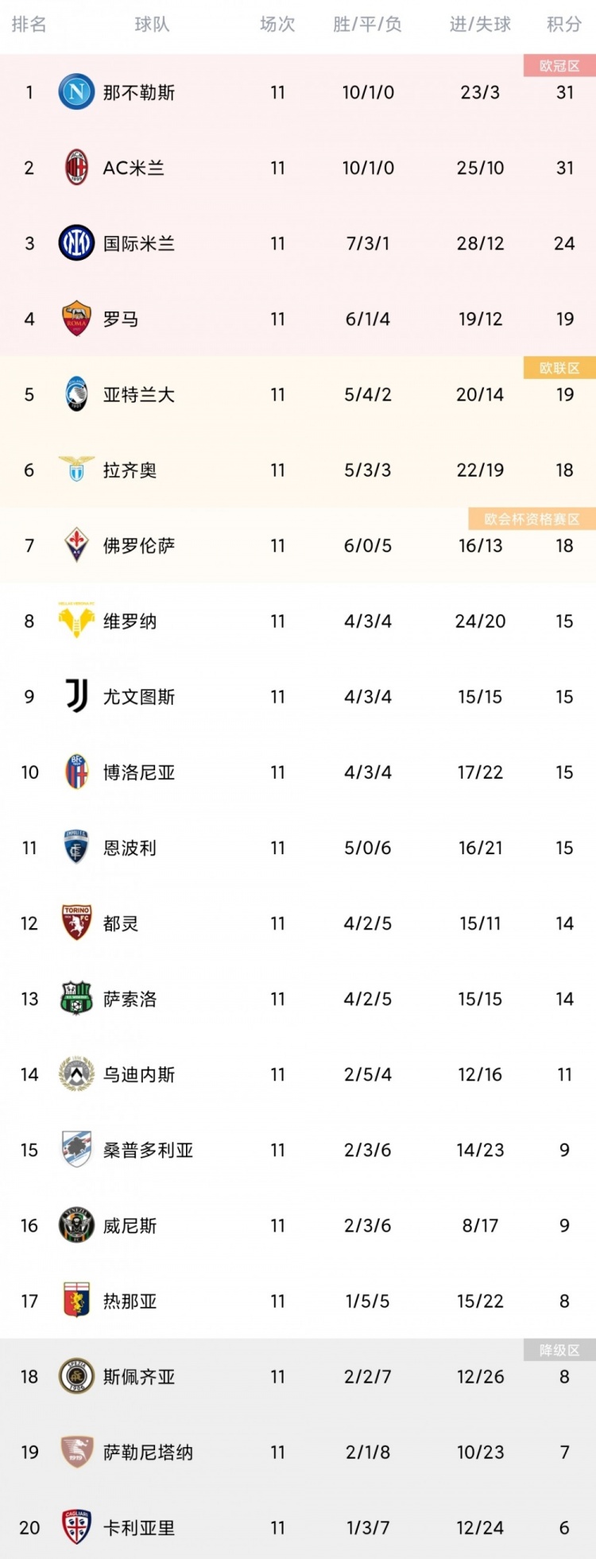The width and height of the screenshot is (596, 1559).
Task: Tap the Atalanta (亚特兰大) logo
Action: [76, 394]
